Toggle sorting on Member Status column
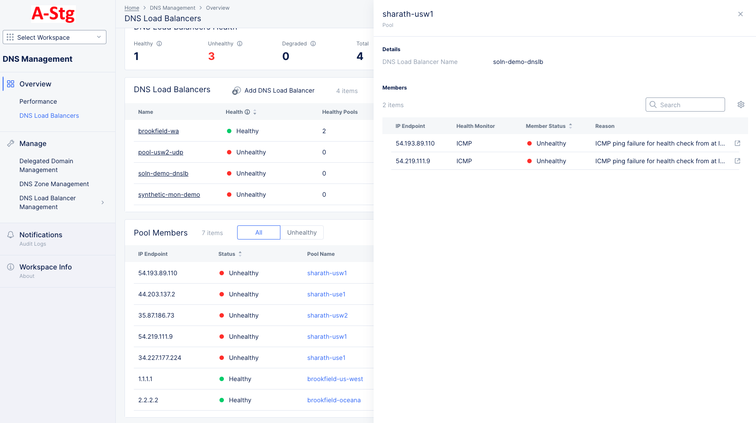This screenshot has height=423, width=756. tap(570, 126)
